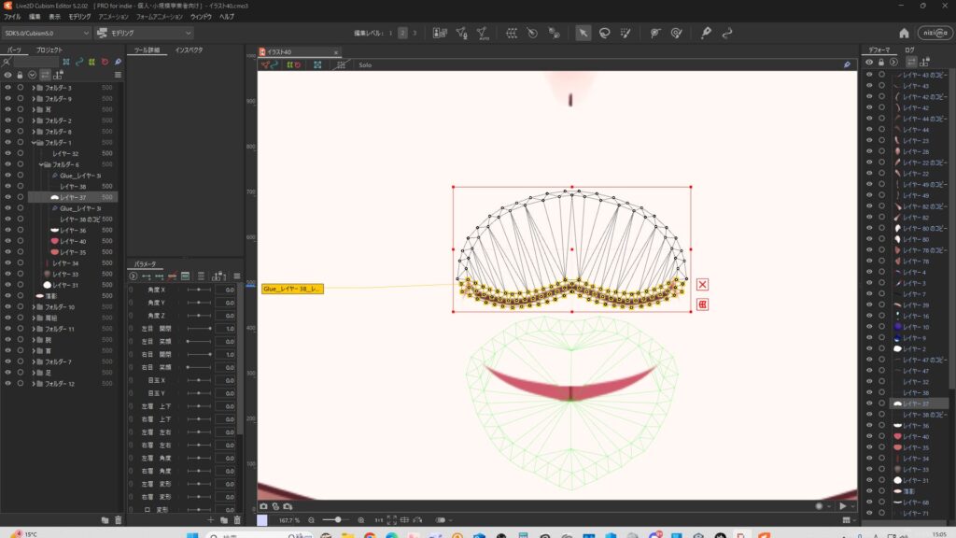956x538 pixels.
Task: Hide フォルダー 9 visibility eye
Action: tap(7, 99)
